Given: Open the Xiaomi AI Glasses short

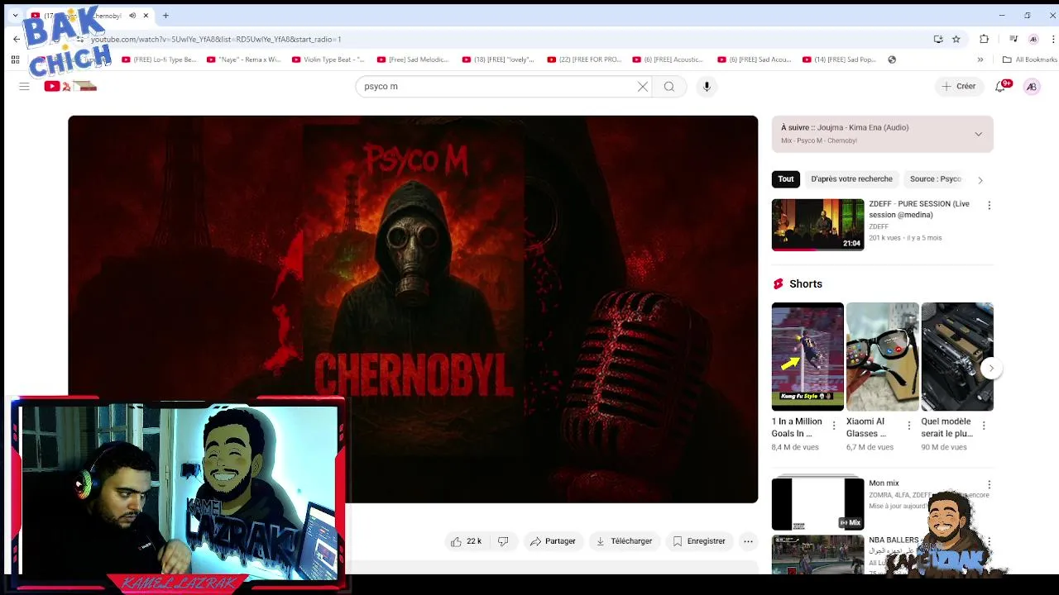Looking at the screenshot, I should tap(882, 357).
